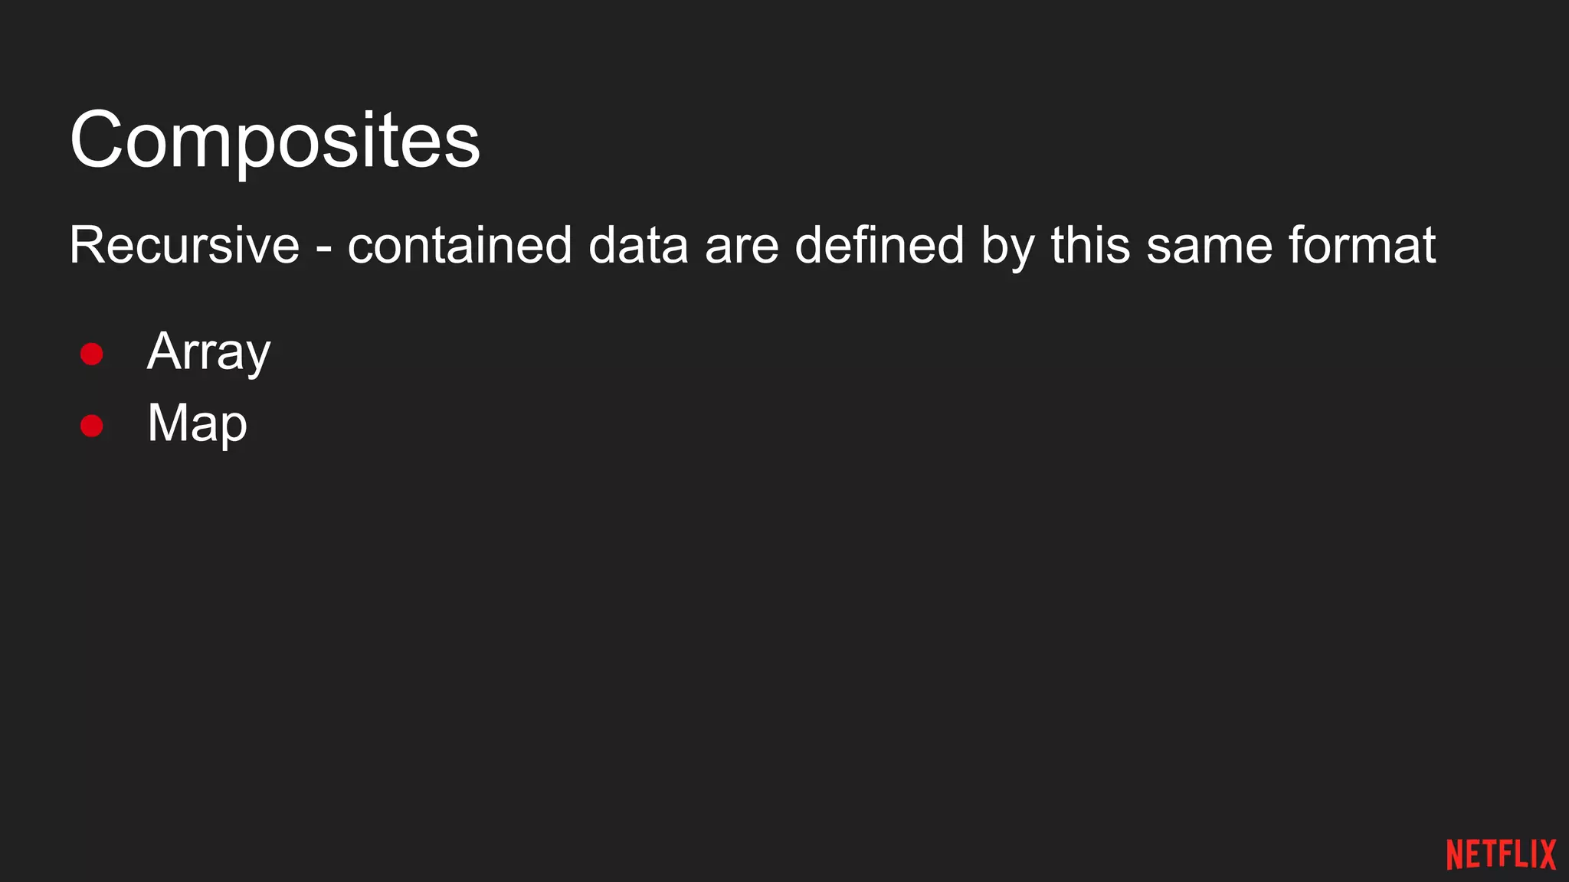Screen dimensions: 1569x882
Task: Select the Composites slide title
Action: [x=275, y=142]
